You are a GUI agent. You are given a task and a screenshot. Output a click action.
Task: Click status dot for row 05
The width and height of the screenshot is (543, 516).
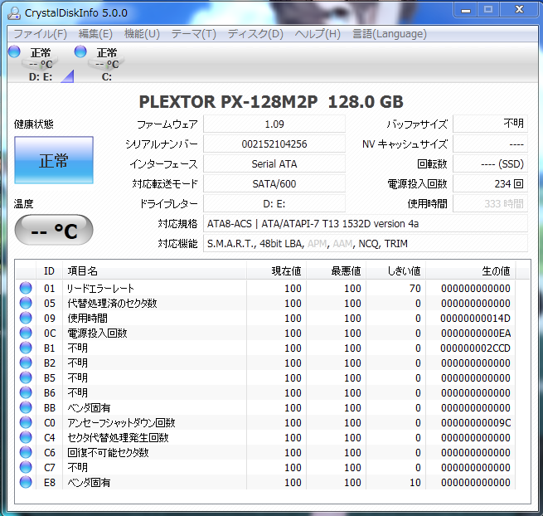tap(26, 303)
